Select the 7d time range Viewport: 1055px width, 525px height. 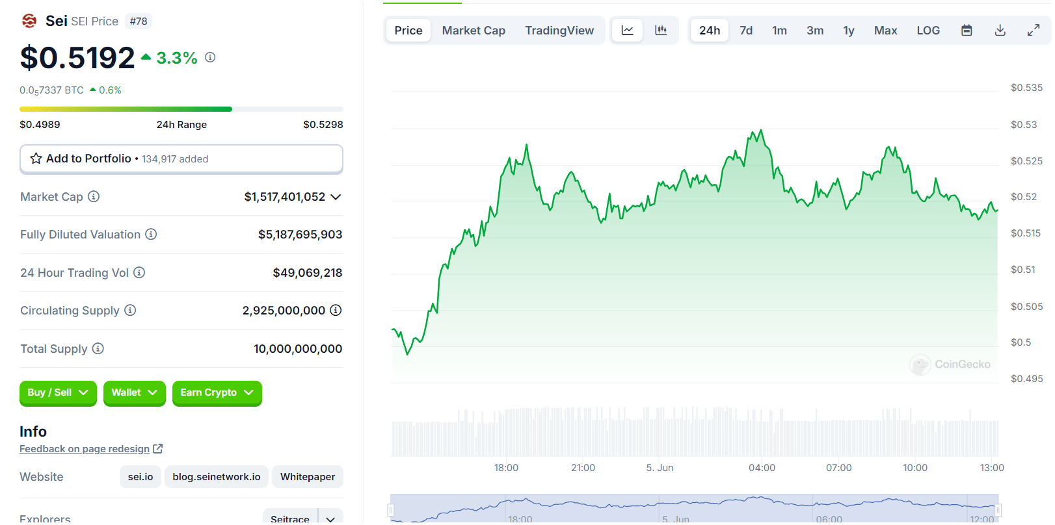point(746,31)
